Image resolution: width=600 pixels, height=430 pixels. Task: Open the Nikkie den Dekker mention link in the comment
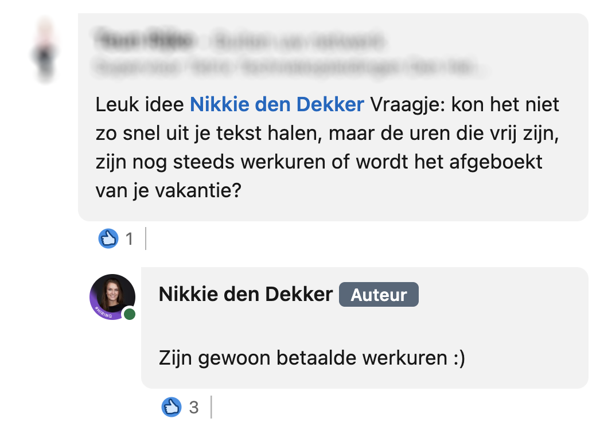(x=278, y=104)
